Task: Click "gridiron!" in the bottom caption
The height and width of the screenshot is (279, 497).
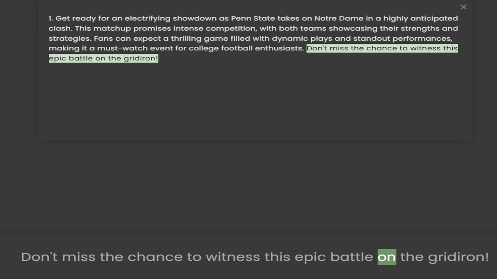Action: tap(458, 257)
